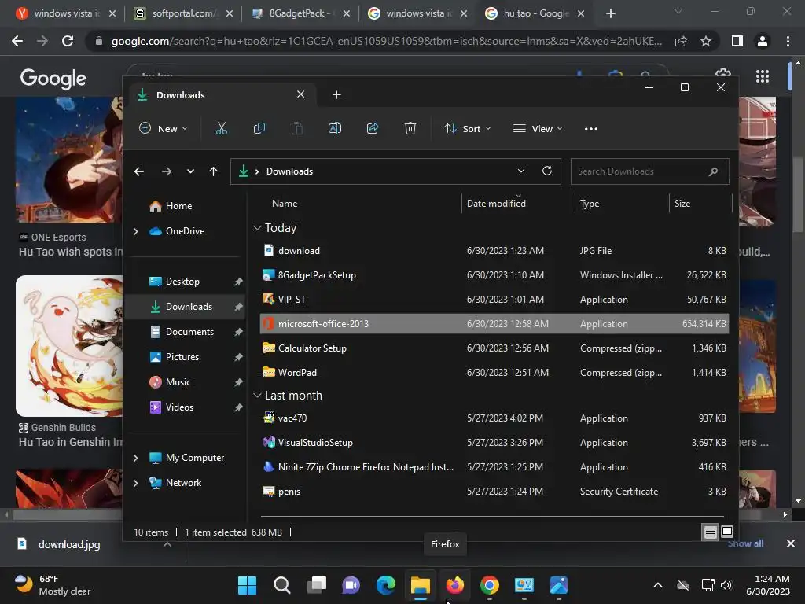Go up one folder level arrow
The width and height of the screenshot is (805, 604).
pyautogui.click(x=214, y=171)
